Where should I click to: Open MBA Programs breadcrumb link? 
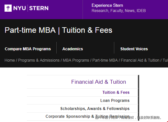(76, 60)
